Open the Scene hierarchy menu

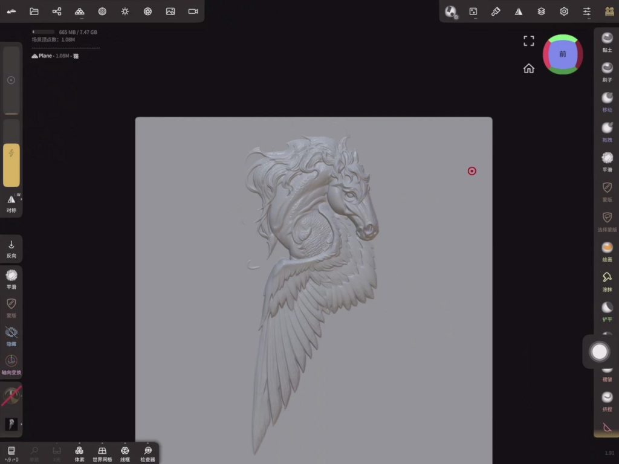pos(57,11)
